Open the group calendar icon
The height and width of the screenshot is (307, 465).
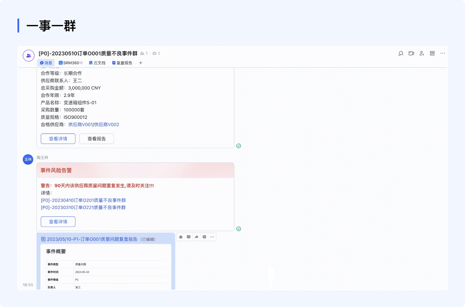coord(432,53)
